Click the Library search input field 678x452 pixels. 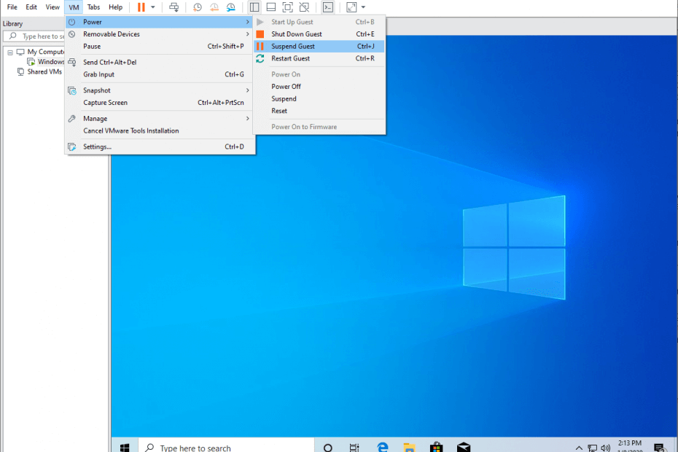pyautogui.click(x=34, y=36)
